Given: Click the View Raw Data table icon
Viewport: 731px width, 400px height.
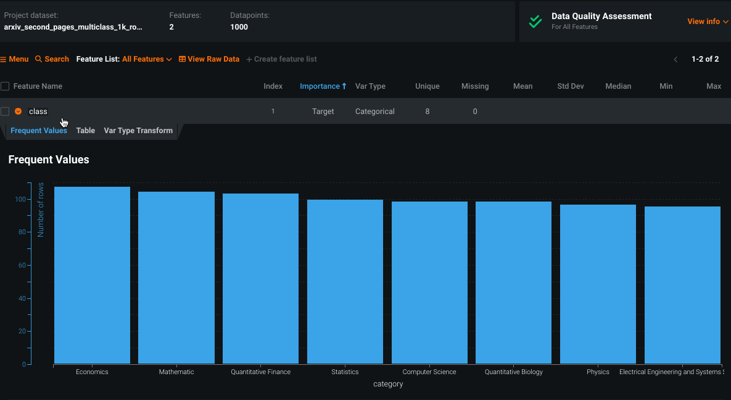Looking at the screenshot, I should pos(182,59).
